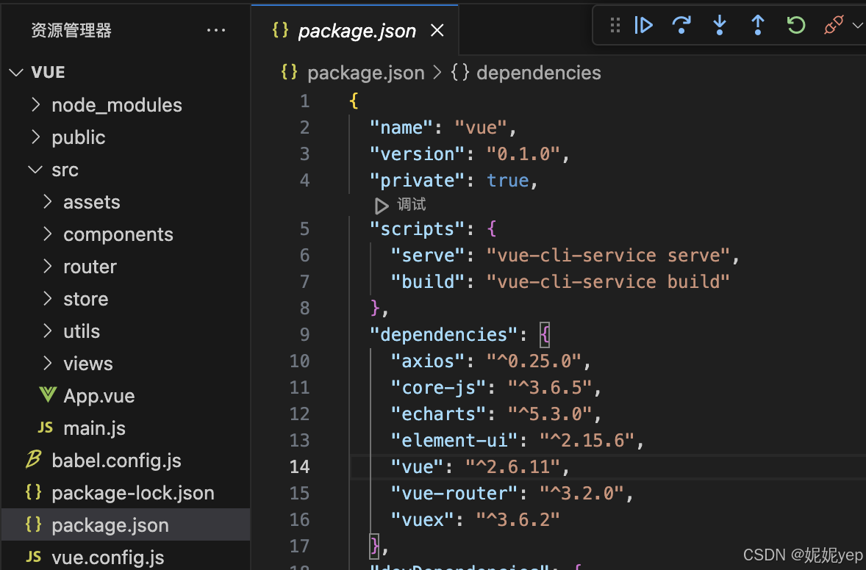Click the 调试 debug code lens

coord(410,205)
